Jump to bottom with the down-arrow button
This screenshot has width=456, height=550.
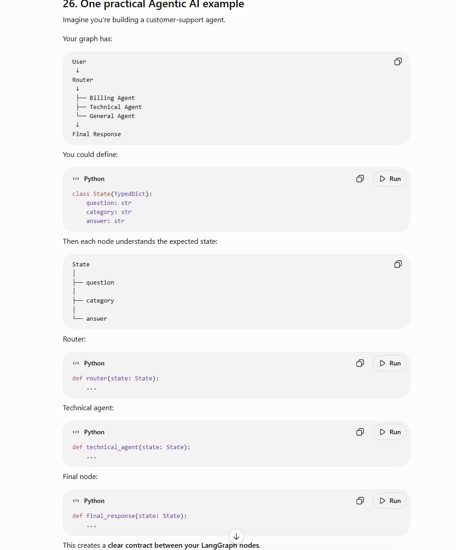point(236,536)
